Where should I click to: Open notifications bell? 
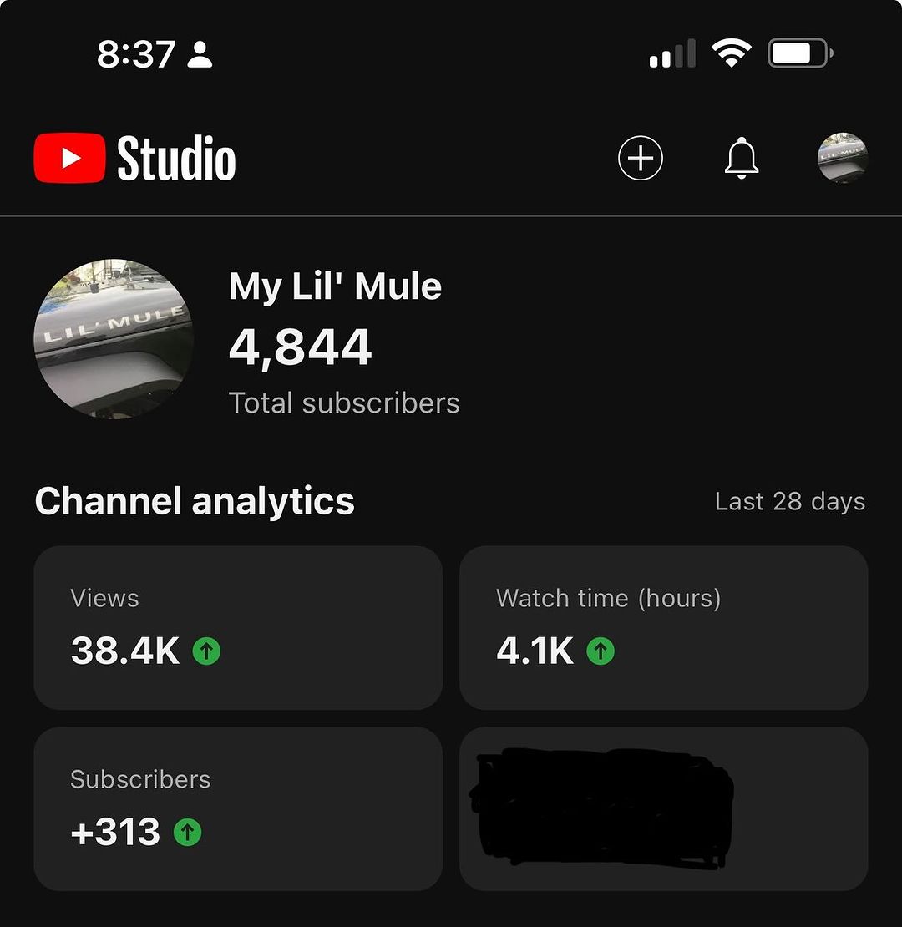pyautogui.click(x=741, y=158)
